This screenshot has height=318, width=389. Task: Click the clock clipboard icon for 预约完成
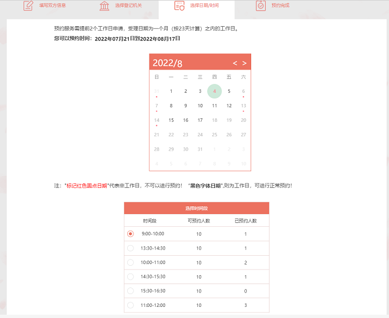(x=261, y=6)
